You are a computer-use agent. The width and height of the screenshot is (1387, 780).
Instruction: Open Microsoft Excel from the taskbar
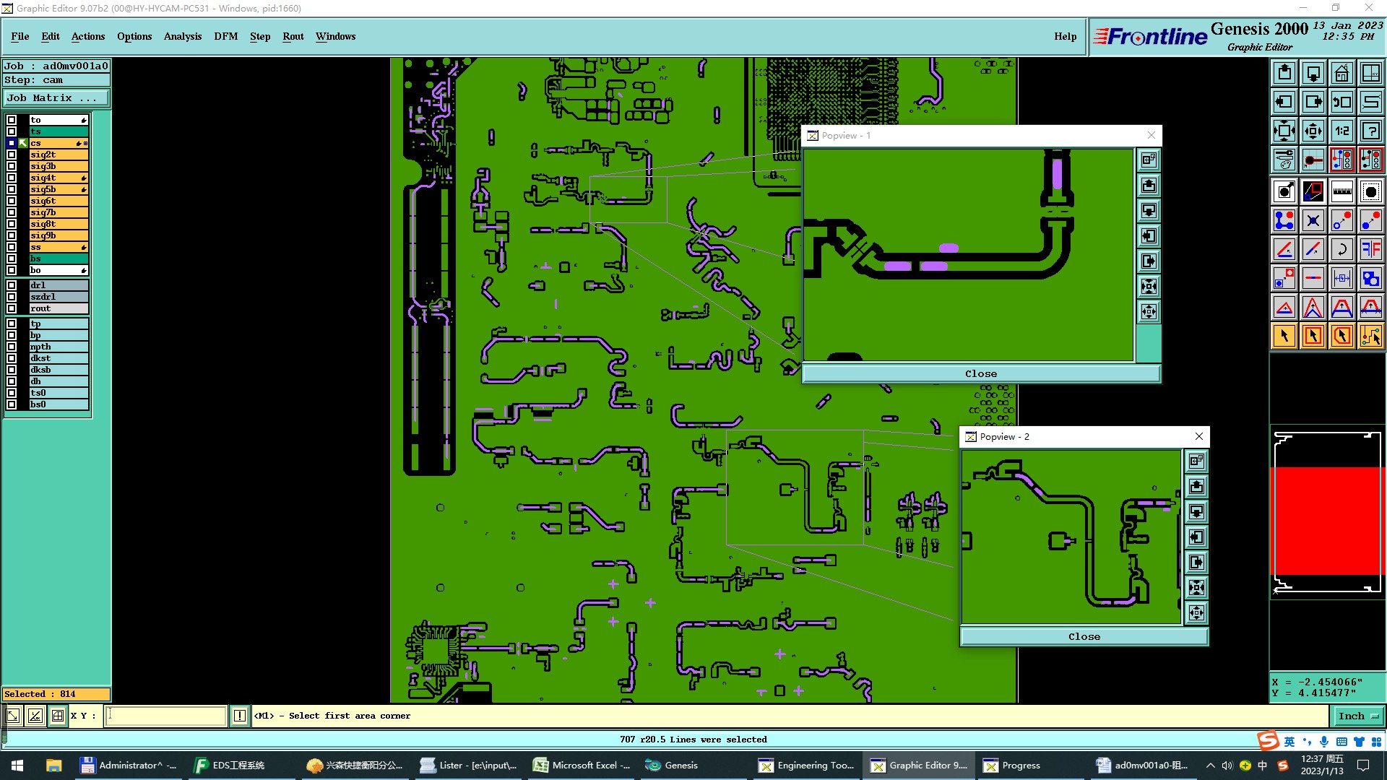pyautogui.click(x=582, y=766)
